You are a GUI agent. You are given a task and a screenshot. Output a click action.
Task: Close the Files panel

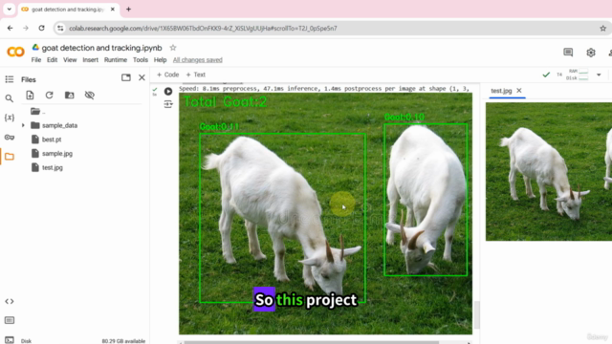(142, 77)
